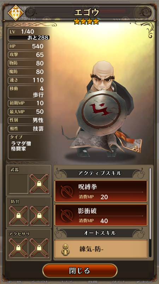The height and width of the screenshot is (284, 159).
Task: Tap the アクティブスキル header
Action: [x=100, y=173]
